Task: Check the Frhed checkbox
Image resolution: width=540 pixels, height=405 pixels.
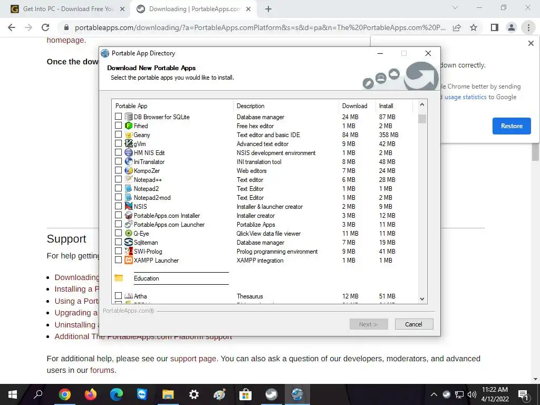Action: click(x=118, y=126)
